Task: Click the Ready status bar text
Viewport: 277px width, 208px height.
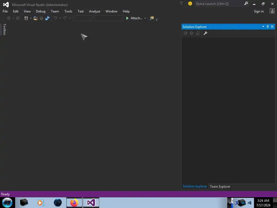Action: click(x=5, y=194)
